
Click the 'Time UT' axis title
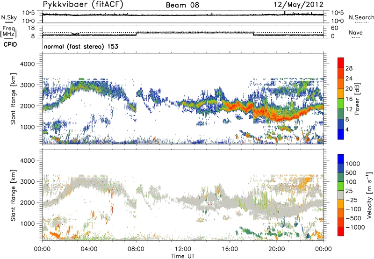pyautogui.click(x=183, y=256)
